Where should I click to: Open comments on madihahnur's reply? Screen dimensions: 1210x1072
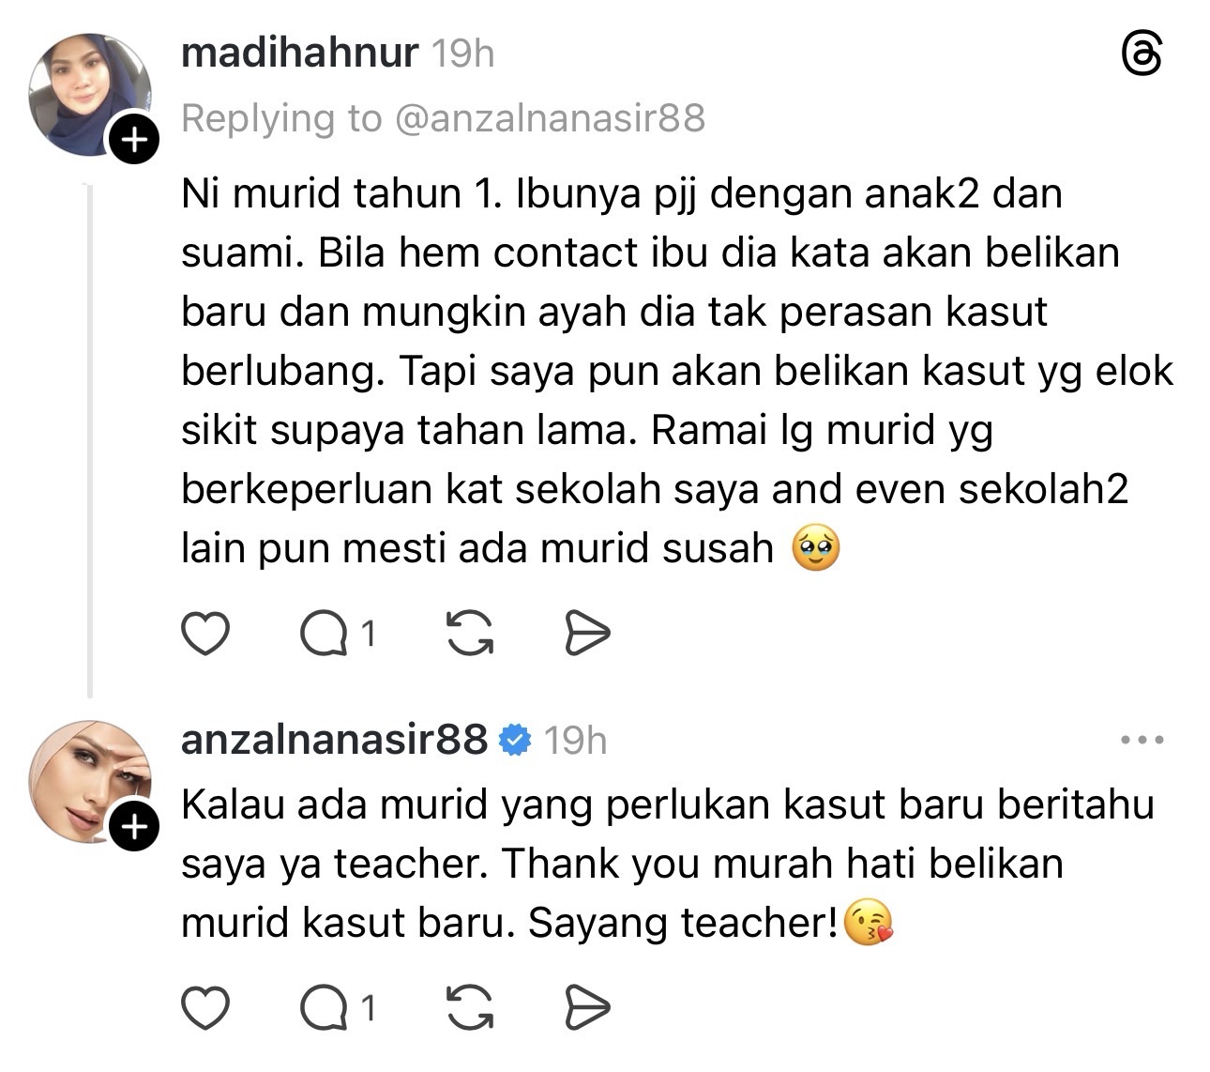pyautogui.click(x=339, y=635)
